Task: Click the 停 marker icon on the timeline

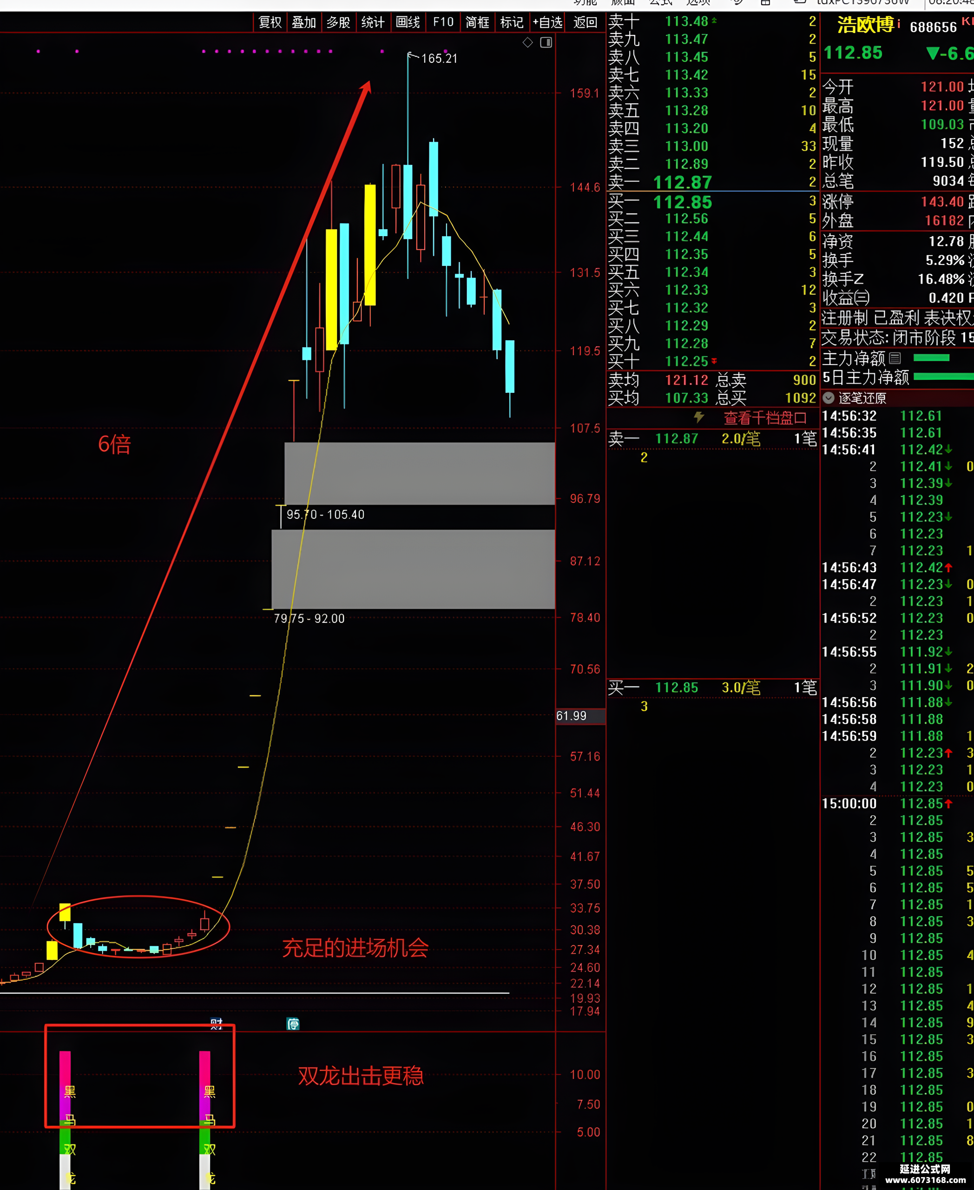Action: click(293, 1024)
